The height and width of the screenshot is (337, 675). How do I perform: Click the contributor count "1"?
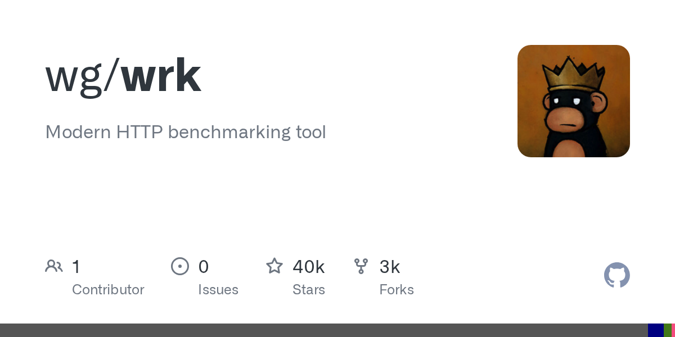pos(76,267)
